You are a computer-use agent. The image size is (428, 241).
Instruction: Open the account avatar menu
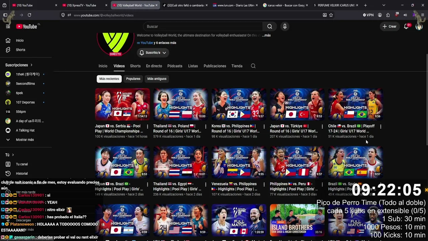point(419,26)
